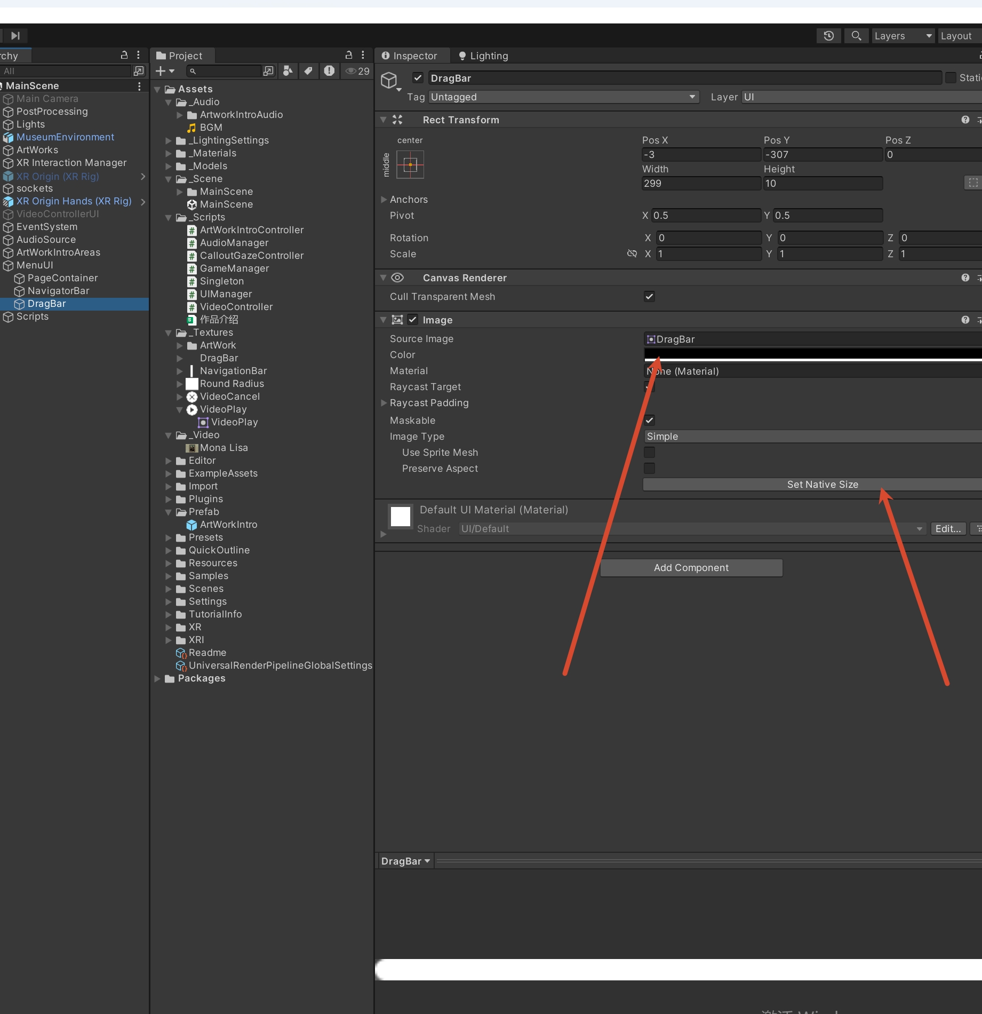Select the UIManager script asset
The height and width of the screenshot is (1014, 982).
[x=226, y=294]
